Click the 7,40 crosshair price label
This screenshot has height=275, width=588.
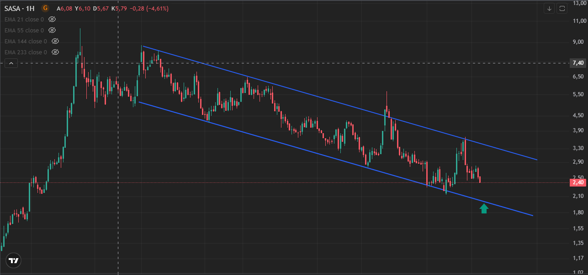578,63
